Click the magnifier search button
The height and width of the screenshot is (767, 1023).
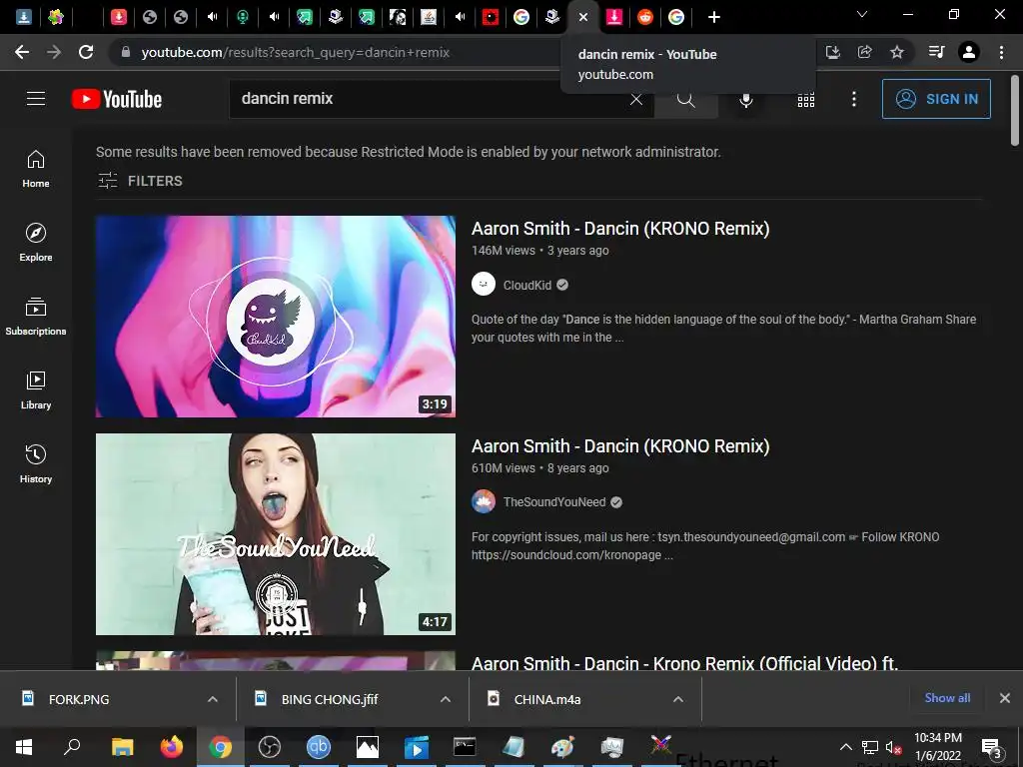(x=685, y=100)
